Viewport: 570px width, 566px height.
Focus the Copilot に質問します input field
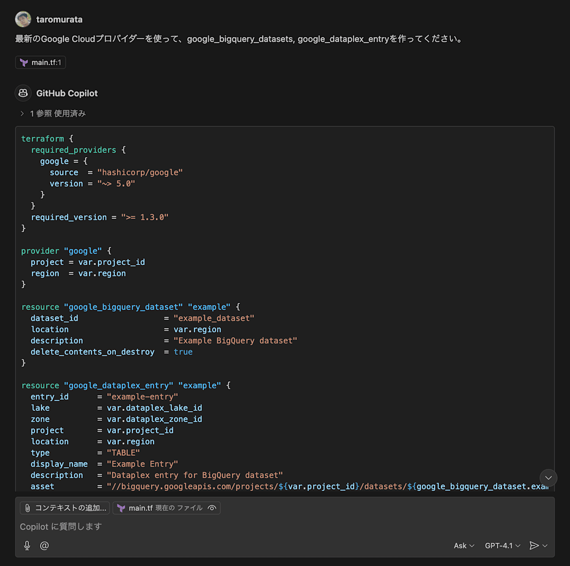(285, 527)
